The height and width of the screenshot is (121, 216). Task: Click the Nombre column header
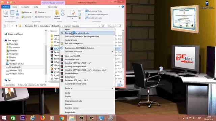(x=54, y=31)
